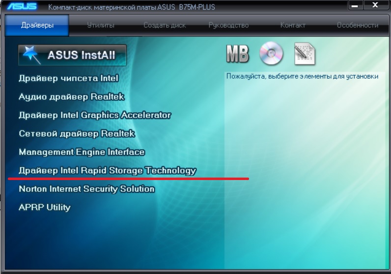This screenshot has height=274, width=391.
Task: Select the Руководство tab
Action: (228, 25)
